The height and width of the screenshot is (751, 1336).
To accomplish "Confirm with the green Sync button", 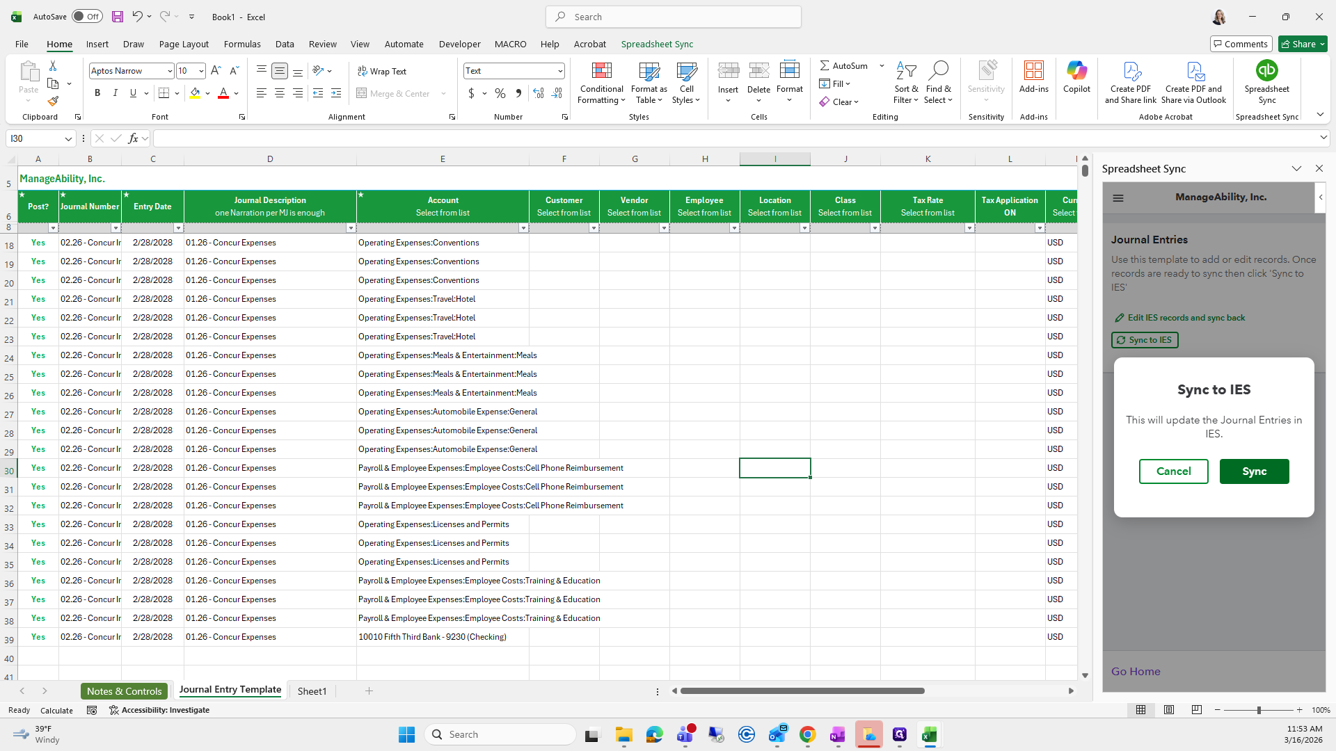I will coord(1254,471).
